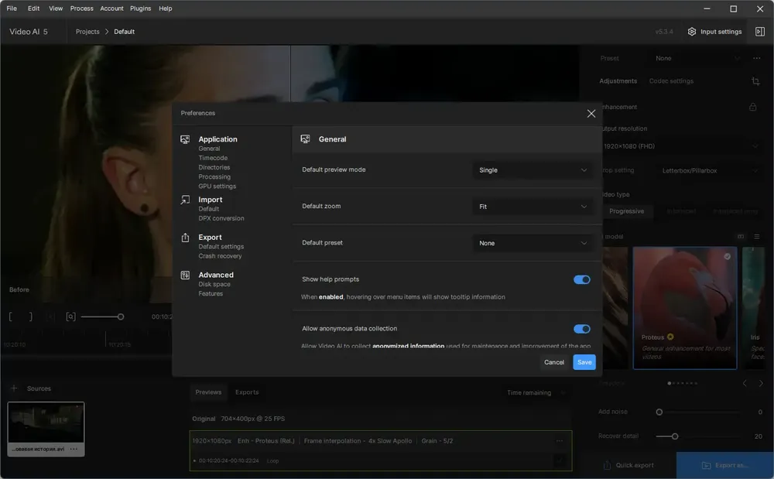Screen dimensions: 774x479
Task: Open the Default preset dropdown
Action: [533, 243]
